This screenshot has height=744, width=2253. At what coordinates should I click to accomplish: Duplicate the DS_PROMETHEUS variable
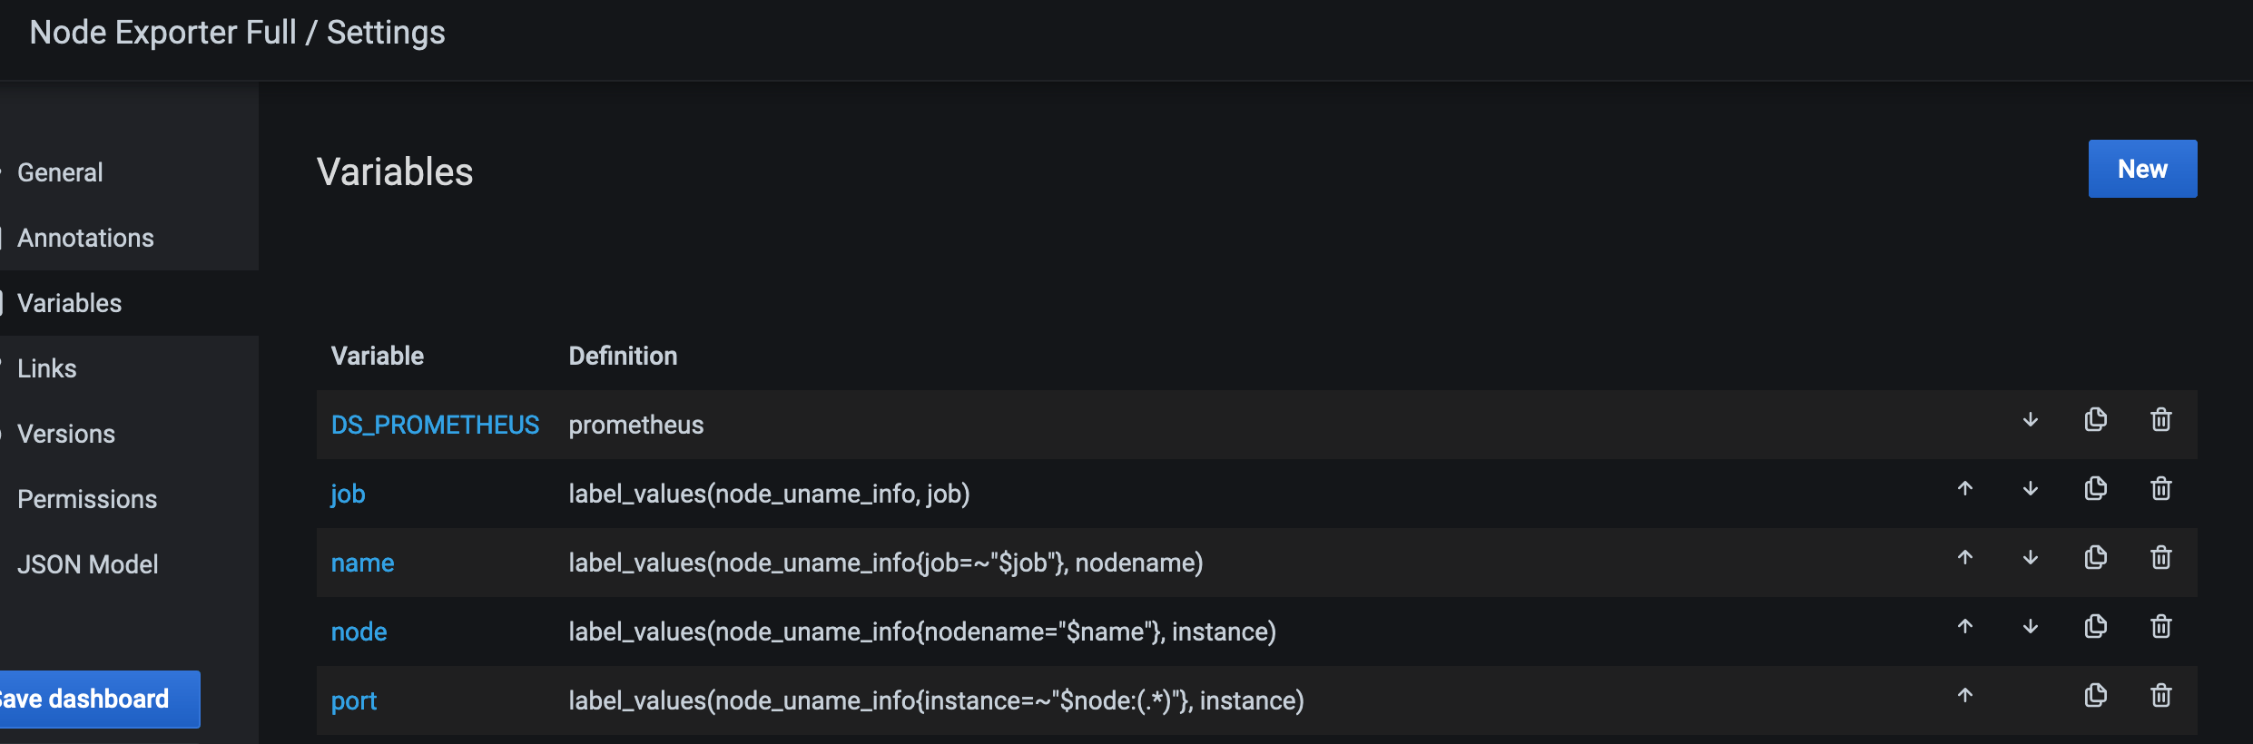click(2095, 419)
